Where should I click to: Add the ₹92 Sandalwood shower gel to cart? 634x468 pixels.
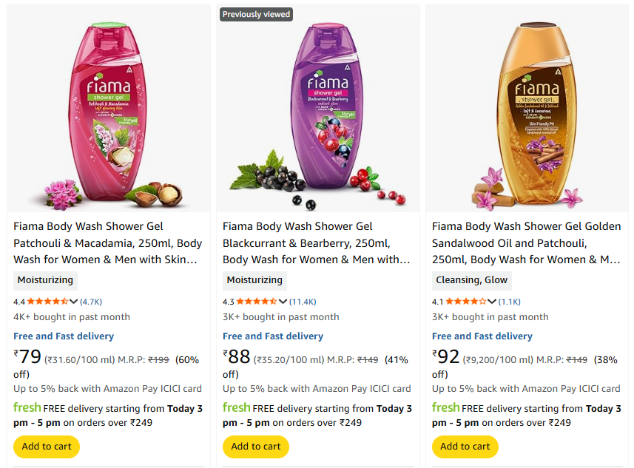pyautogui.click(x=465, y=447)
